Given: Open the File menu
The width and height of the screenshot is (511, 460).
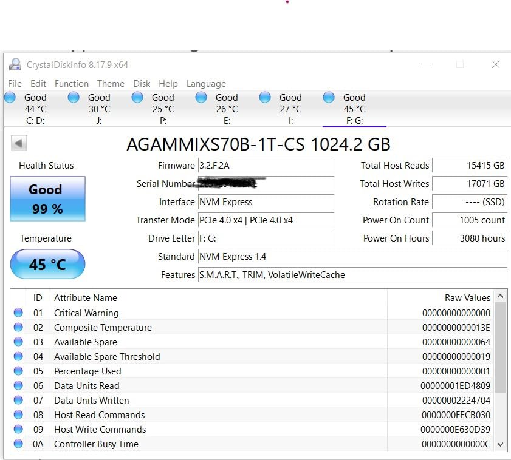Looking at the screenshot, I should tap(15, 84).
